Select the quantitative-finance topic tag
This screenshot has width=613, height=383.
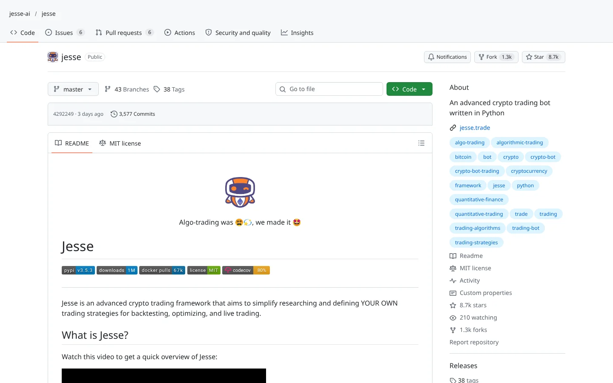tap(479, 200)
